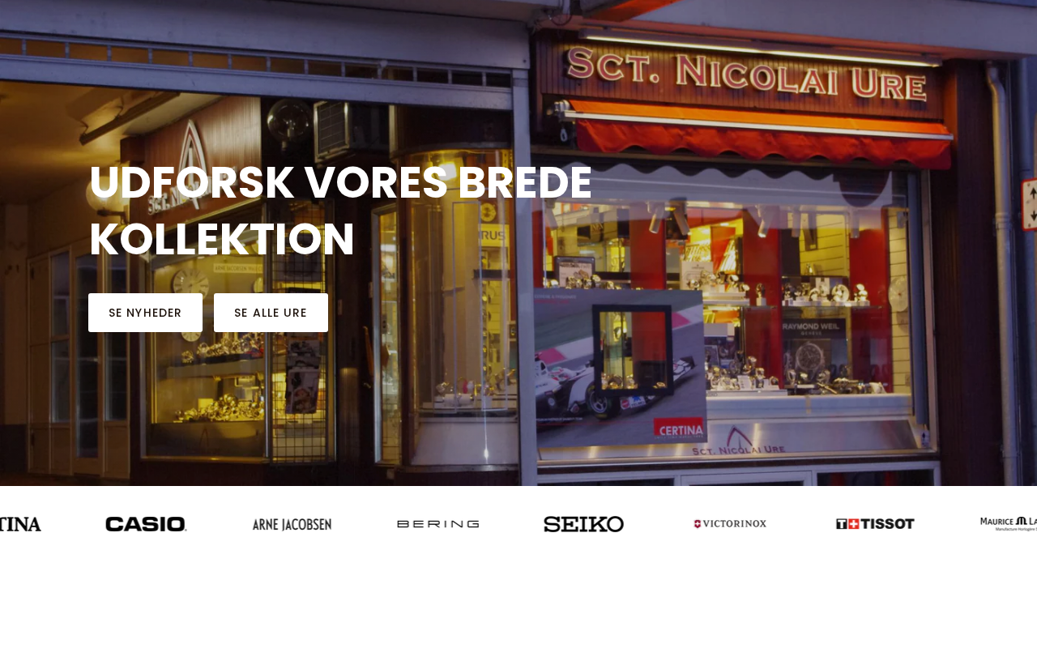The image size is (1037, 648).
Task: Click the word KOLLEKTION in the heading
Action: coord(222,240)
